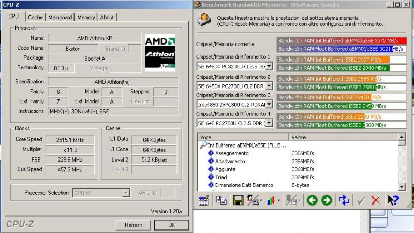The height and width of the screenshot is (233, 414).
Task: Click the context help pointer icon
Action: (393, 200)
